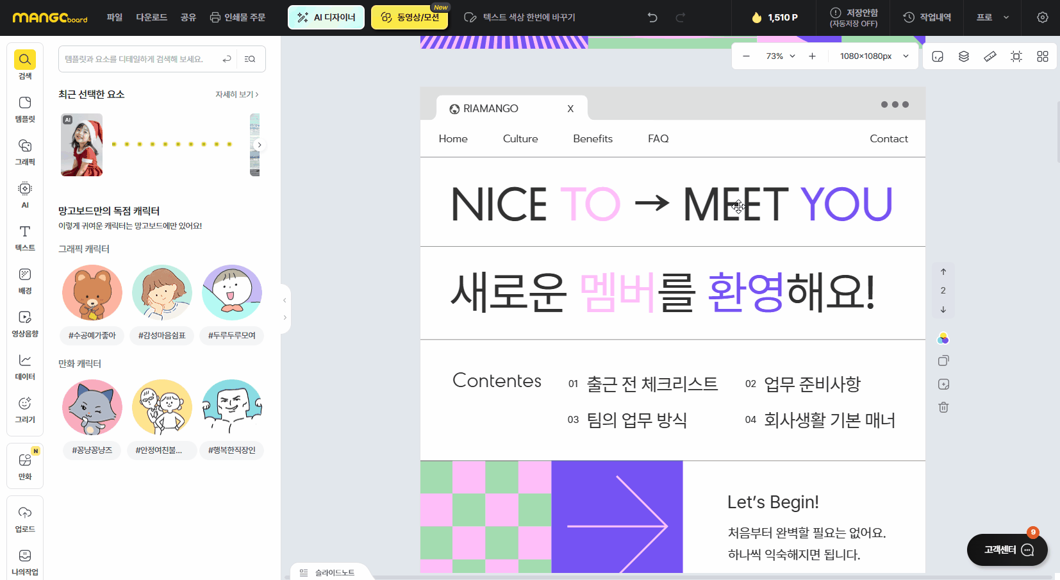This screenshot has width=1060, height=580.
Task: Select the #행복한직장인 character tag
Action: 232,450
